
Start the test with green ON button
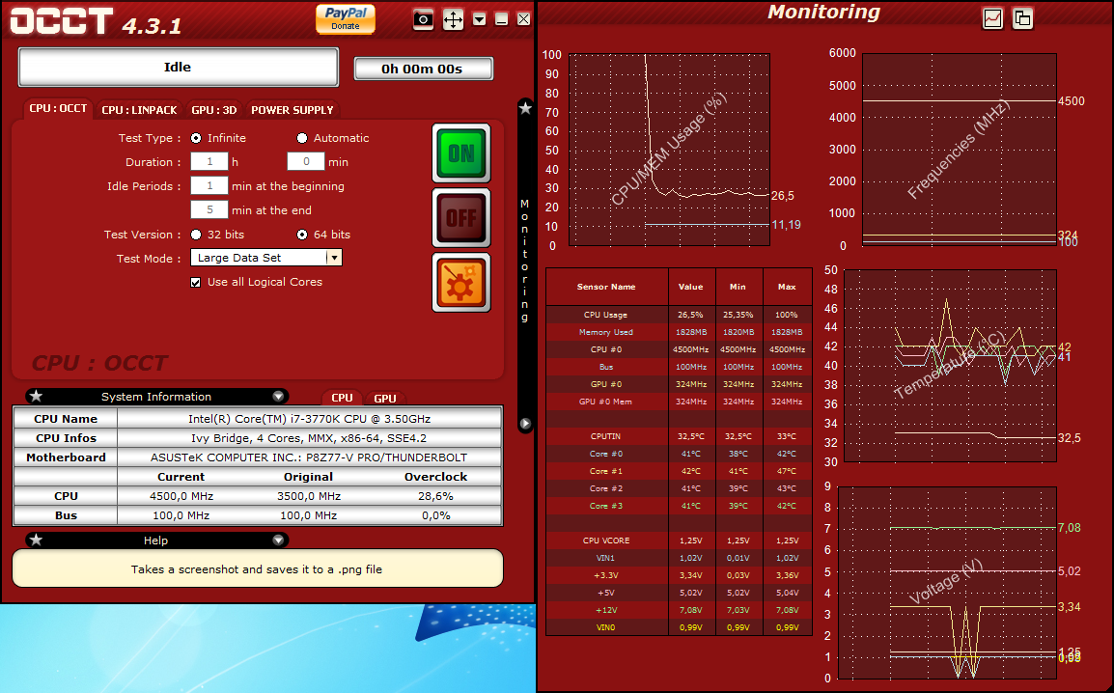click(x=461, y=153)
